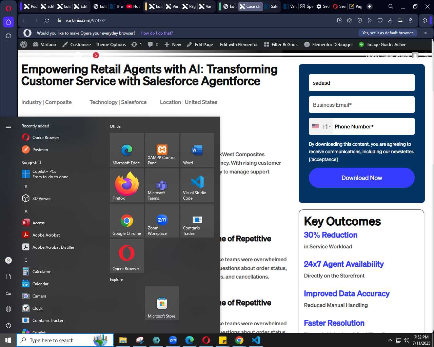This screenshot has height=347, width=434.
Task: Open Filter & Grids in the admin bar
Action: [281, 44]
